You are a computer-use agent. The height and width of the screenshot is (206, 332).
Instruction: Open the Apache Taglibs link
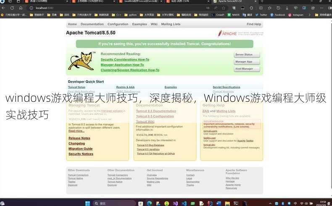click(x=245, y=141)
